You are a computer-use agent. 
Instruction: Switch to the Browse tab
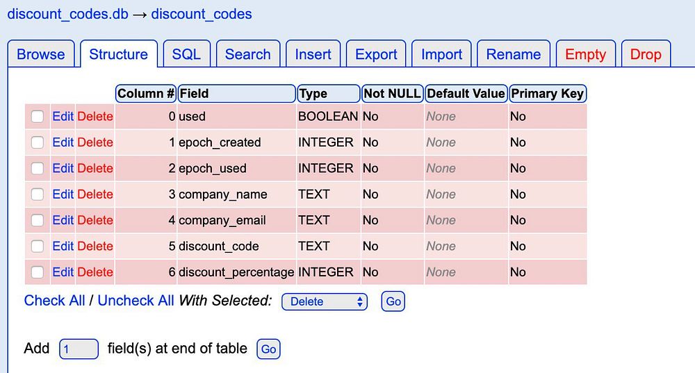pyautogui.click(x=41, y=54)
